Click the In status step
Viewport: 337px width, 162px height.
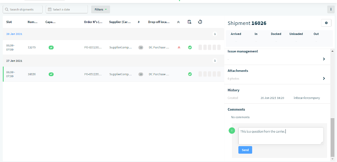(x=256, y=34)
